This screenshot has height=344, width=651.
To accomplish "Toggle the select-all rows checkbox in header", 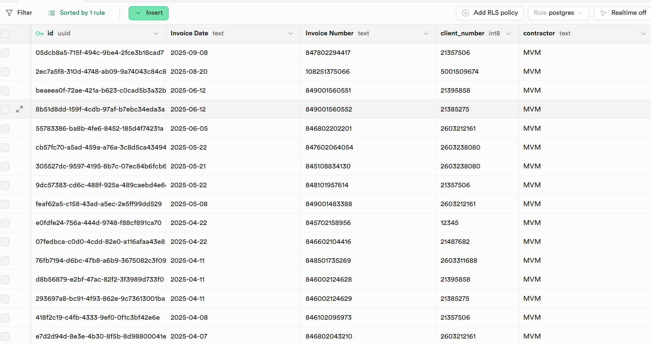I will (5, 34).
